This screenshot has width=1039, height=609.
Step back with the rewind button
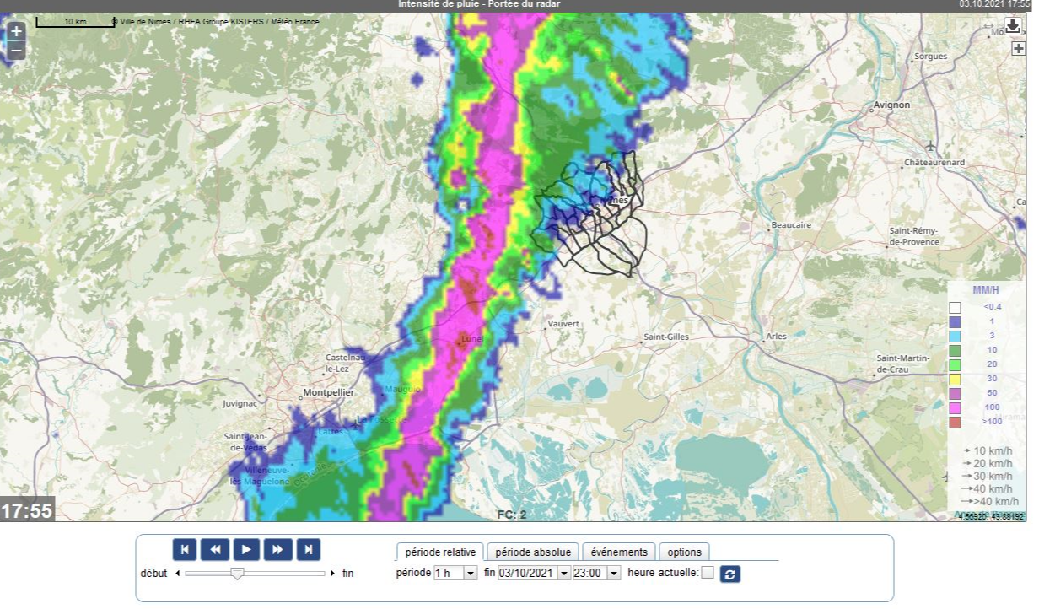click(x=215, y=549)
